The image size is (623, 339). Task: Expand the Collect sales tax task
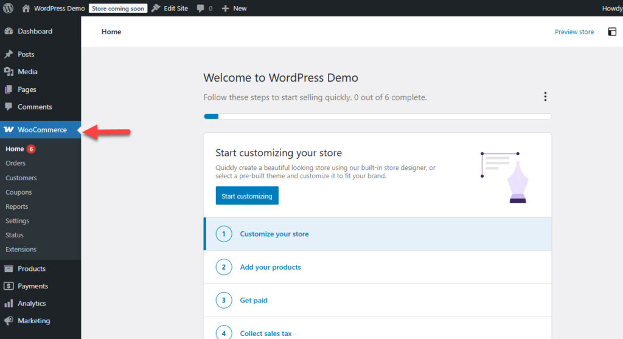click(377, 328)
